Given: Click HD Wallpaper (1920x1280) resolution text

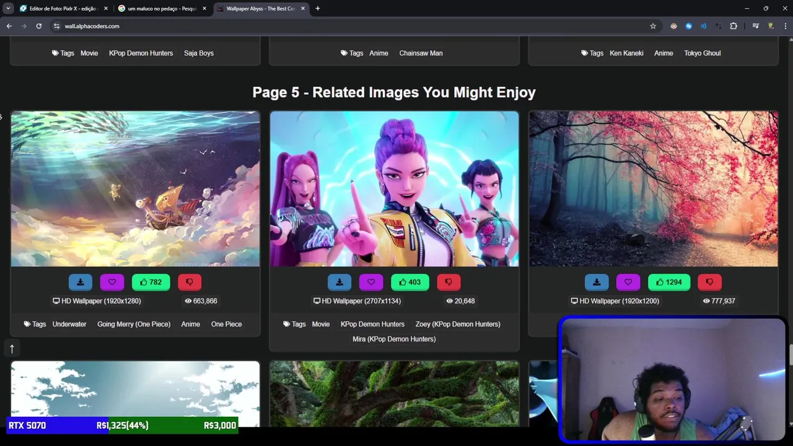Looking at the screenshot, I should (97, 301).
